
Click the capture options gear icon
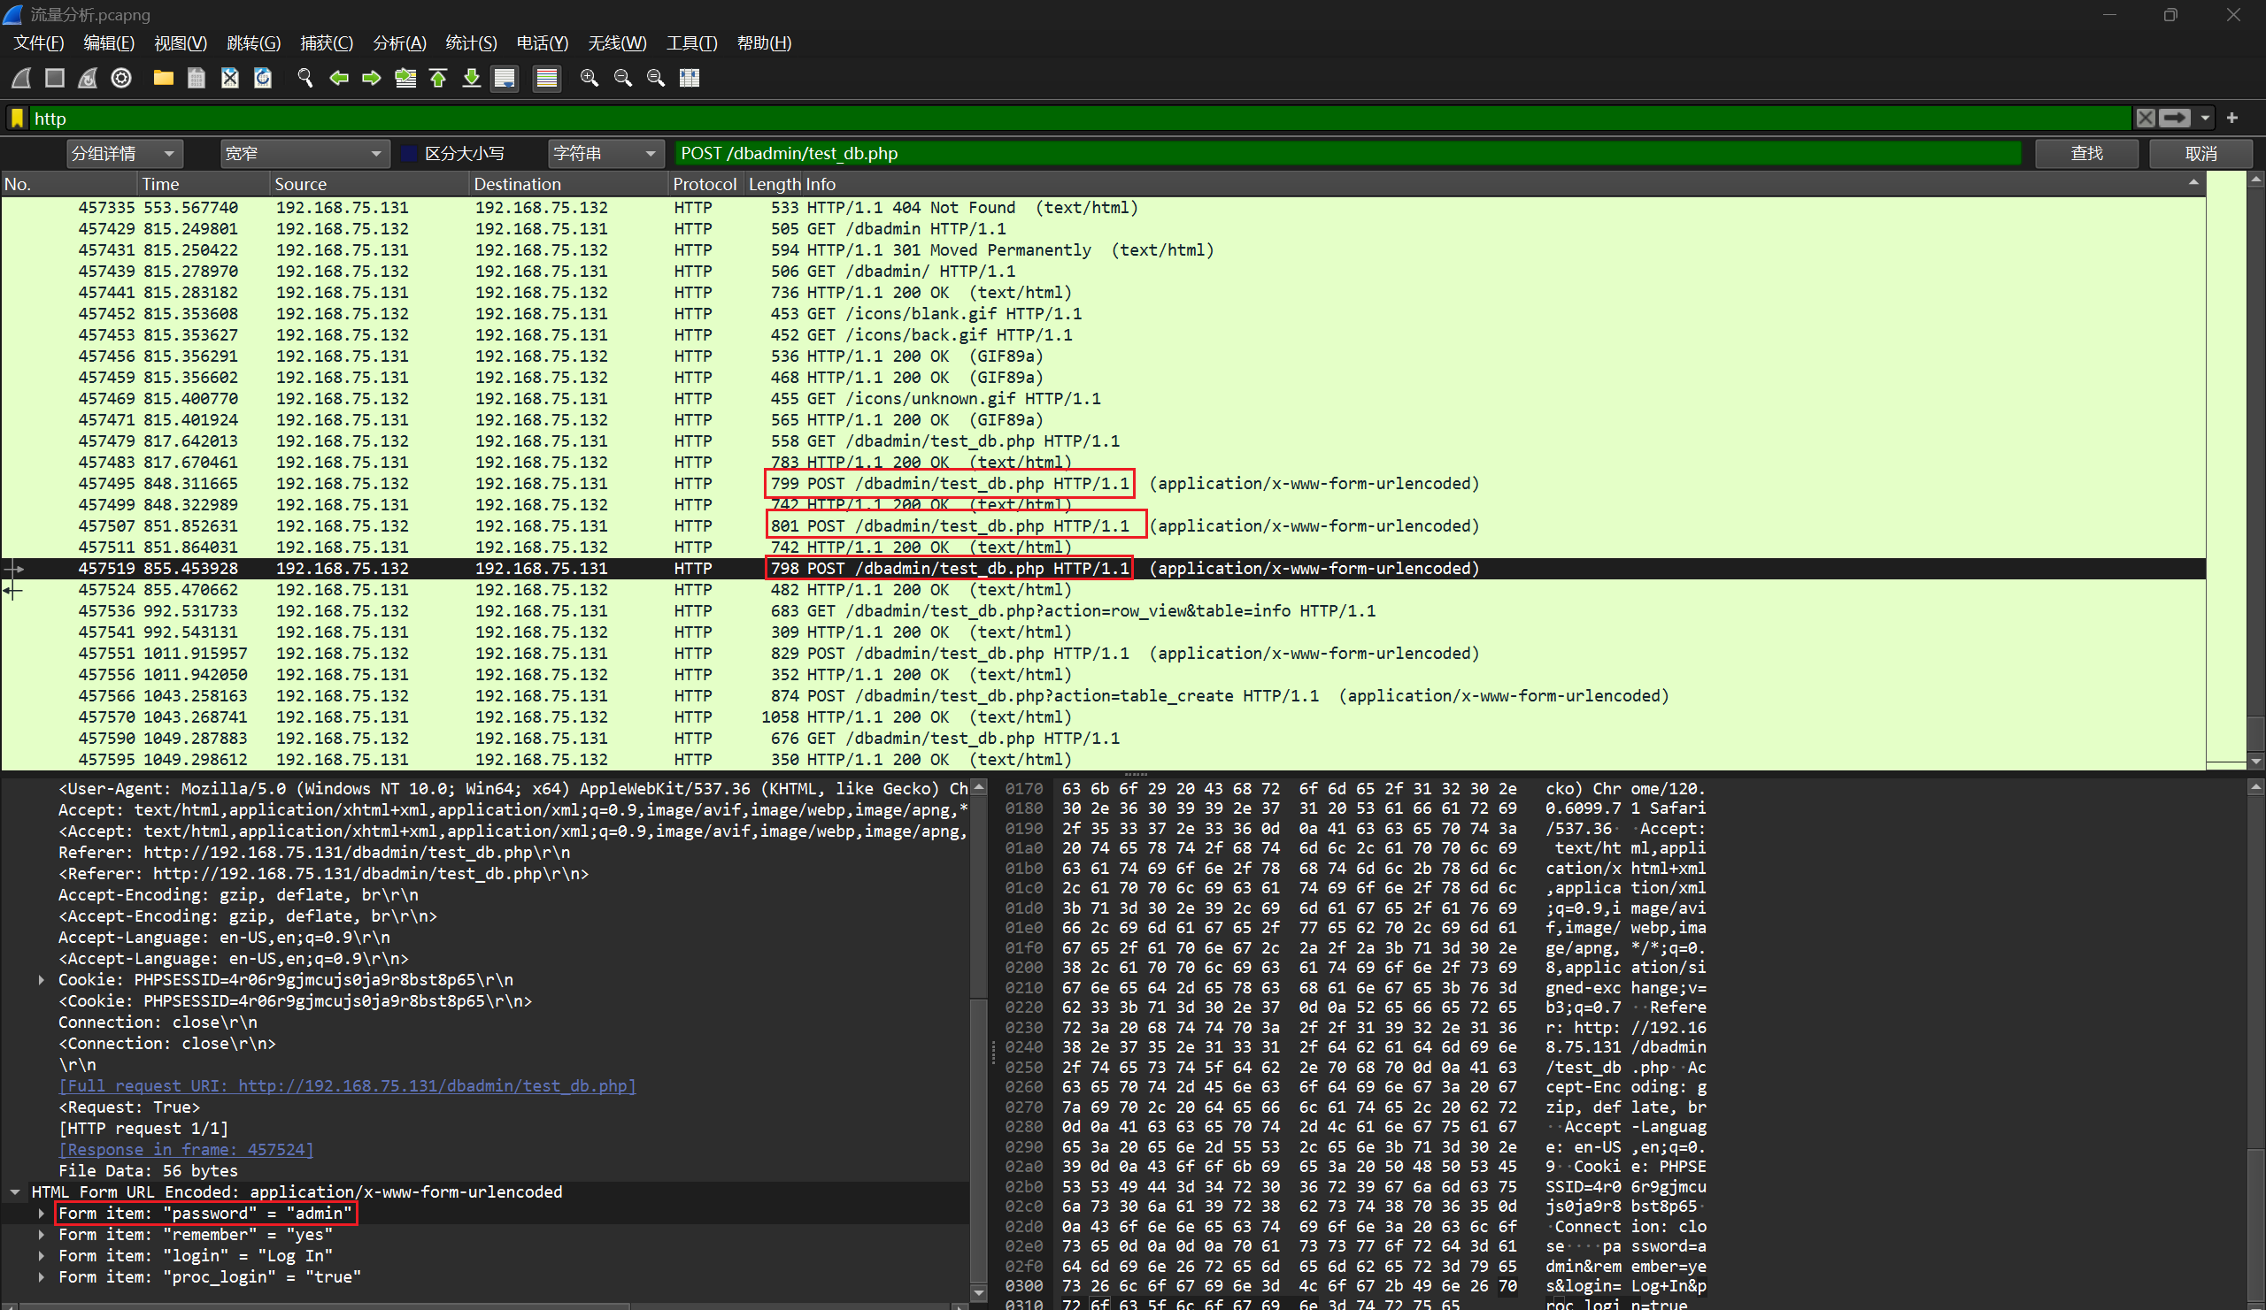click(121, 78)
